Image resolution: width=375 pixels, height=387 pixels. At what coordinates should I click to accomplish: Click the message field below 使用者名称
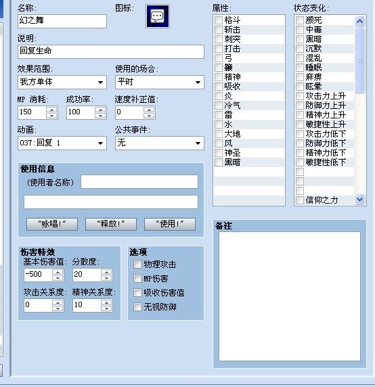pyautogui.click(x=111, y=202)
